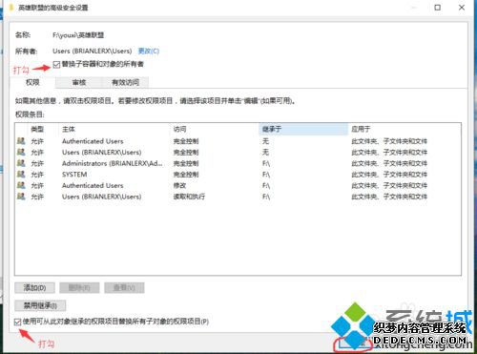The image size is (477, 354).
Task: Open the 审核 tab
Action: [79, 83]
